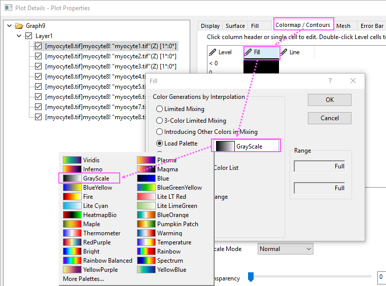
Task: Select the Rainbow palette
Action: (159, 251)
